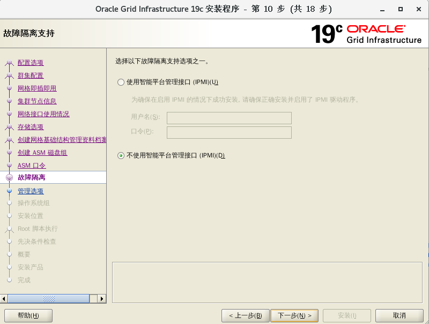Click the step marker icon beside 配置选项

tap(9, 63)
